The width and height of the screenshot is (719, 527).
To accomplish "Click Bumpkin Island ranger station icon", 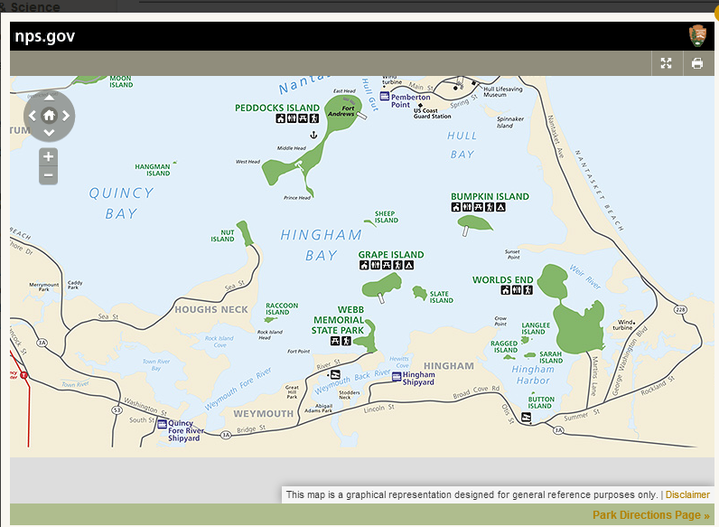I will click(x=456, y=207).
